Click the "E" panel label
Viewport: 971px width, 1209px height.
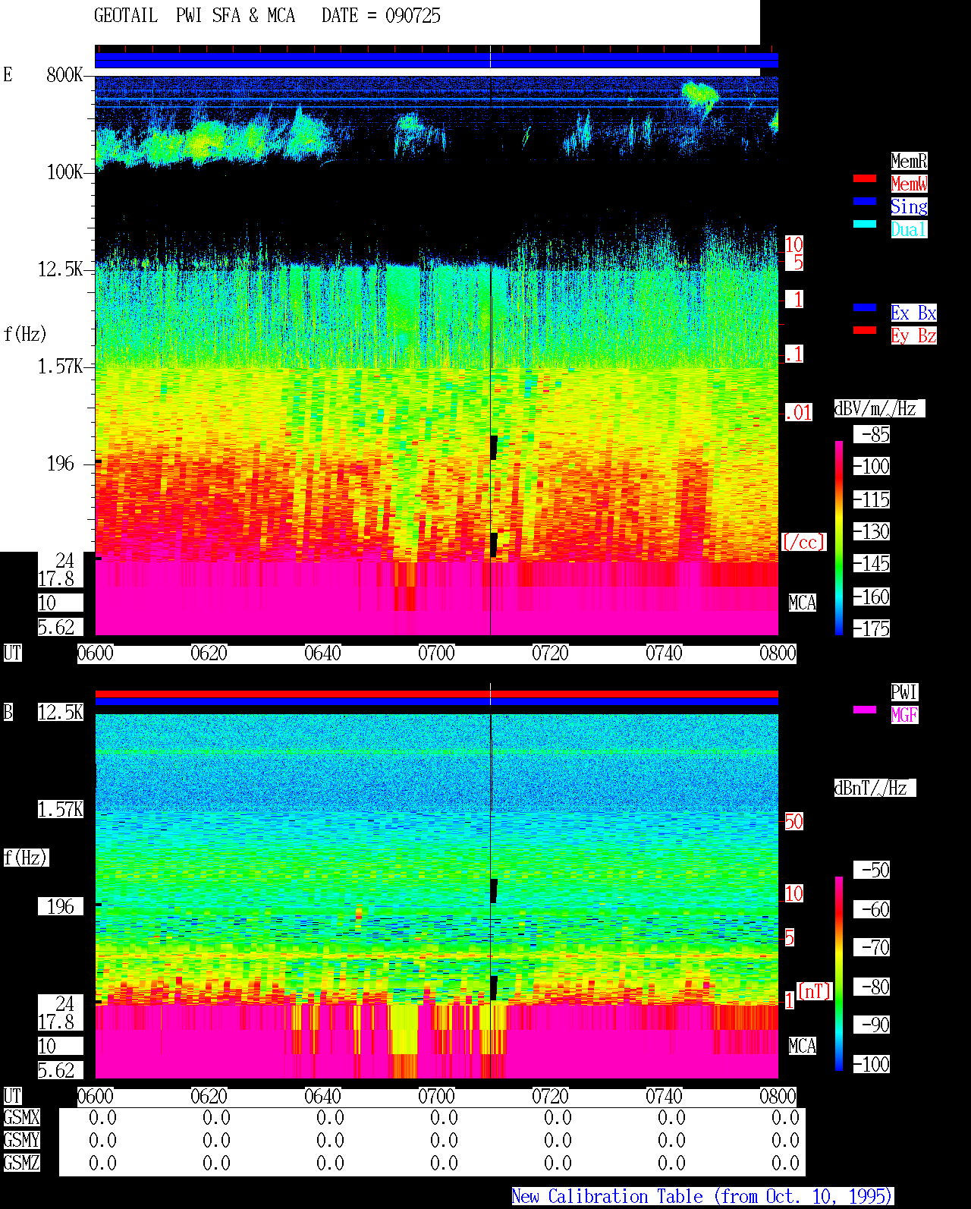point(8,74)
